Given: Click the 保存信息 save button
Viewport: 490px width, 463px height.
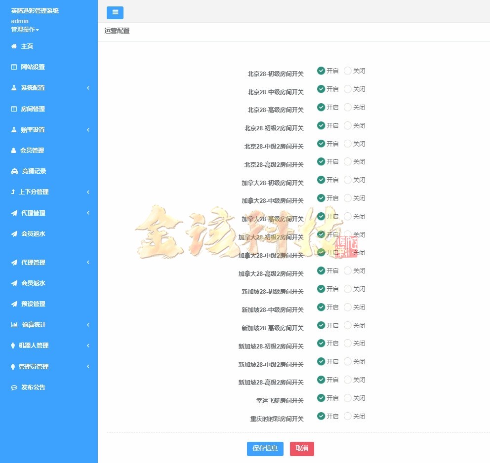Looking at the screenshot, I should [x=265, y=449].
